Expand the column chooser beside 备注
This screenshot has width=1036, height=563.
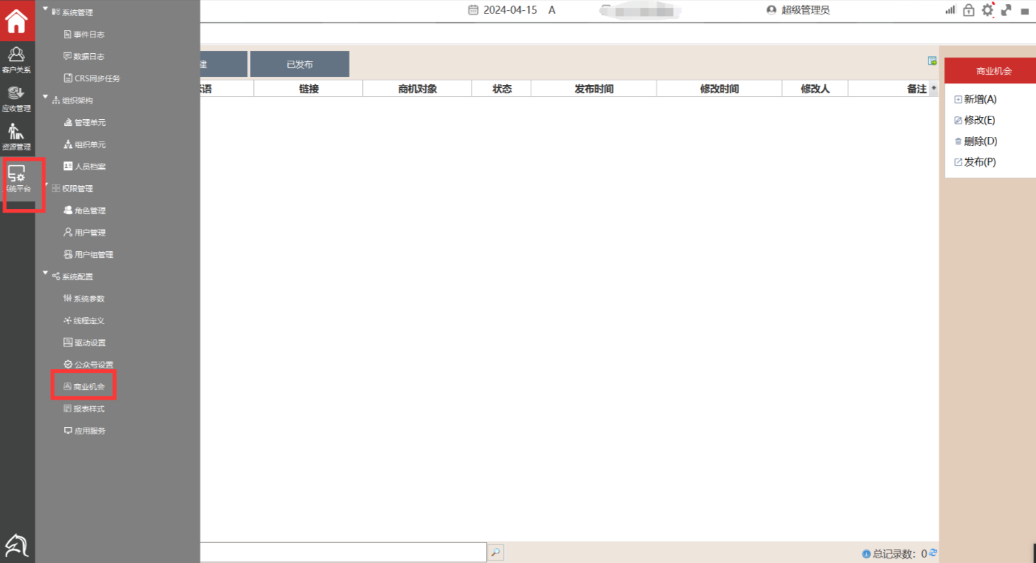click(934, 88)
